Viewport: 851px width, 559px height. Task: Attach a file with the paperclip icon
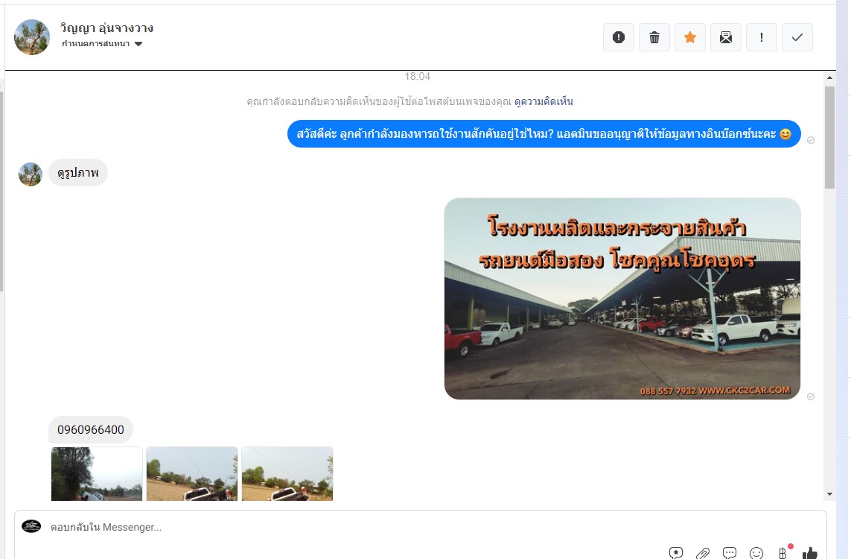703,553
